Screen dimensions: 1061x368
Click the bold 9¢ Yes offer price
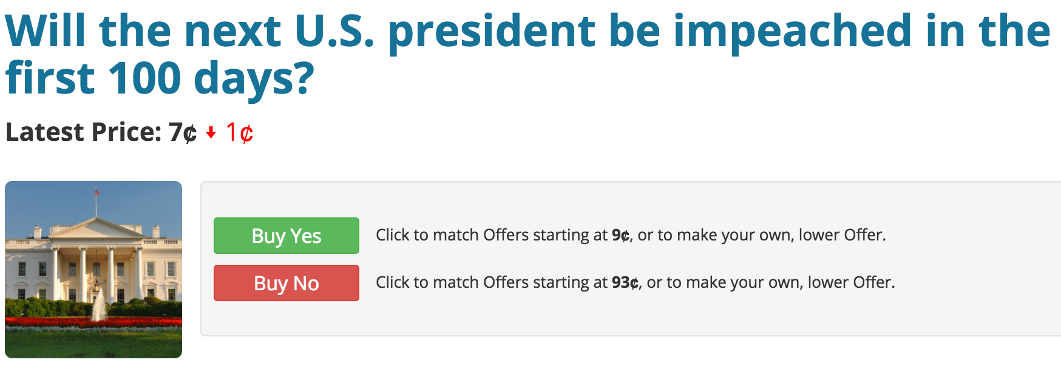[620, 235]
